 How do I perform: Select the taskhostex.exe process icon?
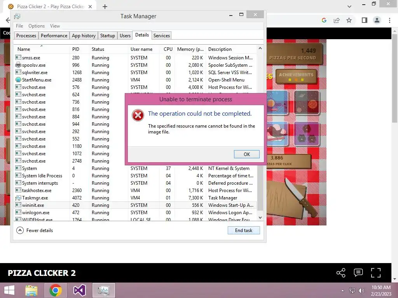click(18, 190)
